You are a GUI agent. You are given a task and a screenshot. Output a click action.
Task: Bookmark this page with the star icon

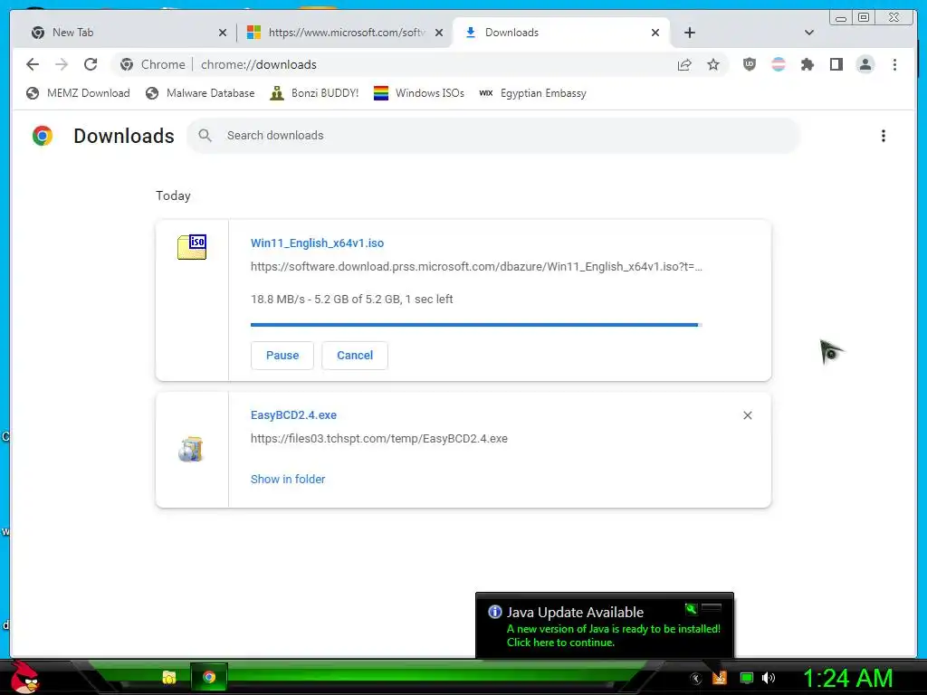pyautogui.click(x=713, y=64)
